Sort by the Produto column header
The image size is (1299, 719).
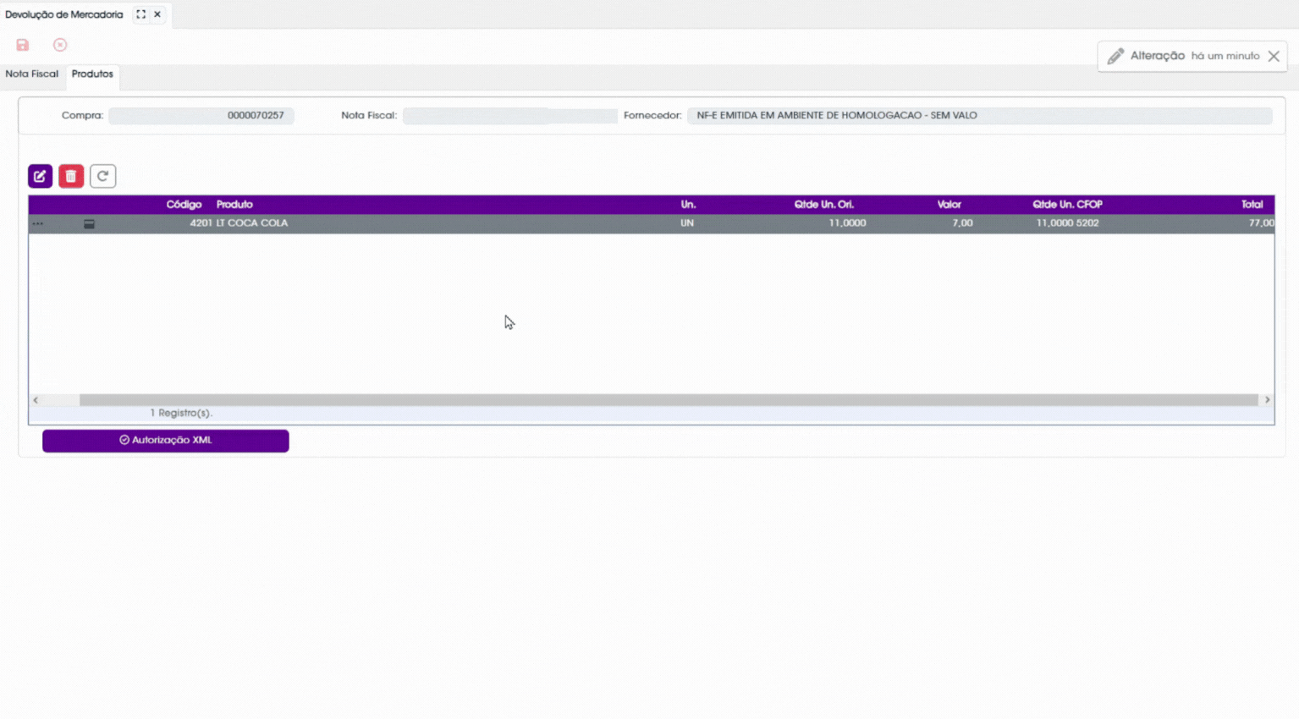pos(234,205)
